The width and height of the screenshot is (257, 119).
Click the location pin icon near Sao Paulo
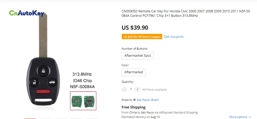coord(134,100)
